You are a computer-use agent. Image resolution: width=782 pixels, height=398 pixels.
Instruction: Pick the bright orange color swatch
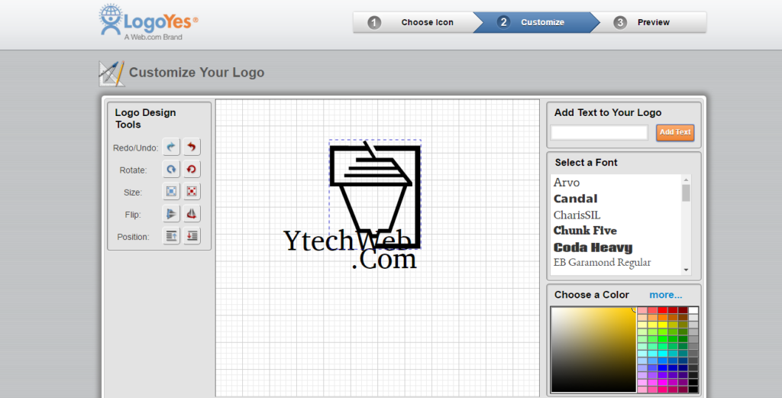[x=663, y=317]
